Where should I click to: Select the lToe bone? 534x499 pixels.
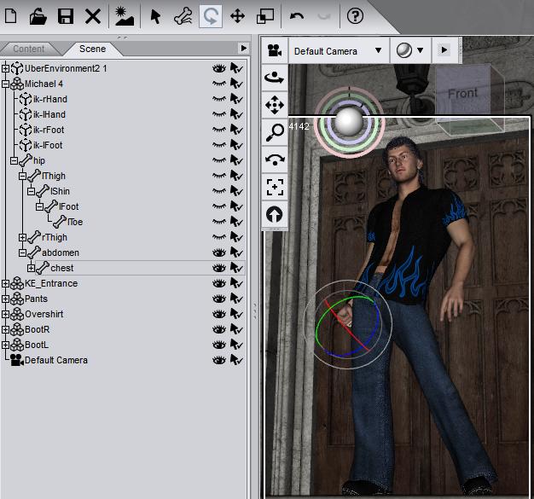coord(75,222)
